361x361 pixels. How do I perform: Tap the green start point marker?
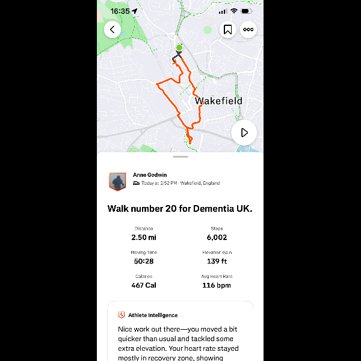coord(179,48)
